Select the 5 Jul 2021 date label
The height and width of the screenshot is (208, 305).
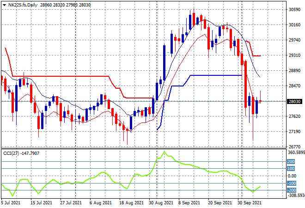(11, 202)
